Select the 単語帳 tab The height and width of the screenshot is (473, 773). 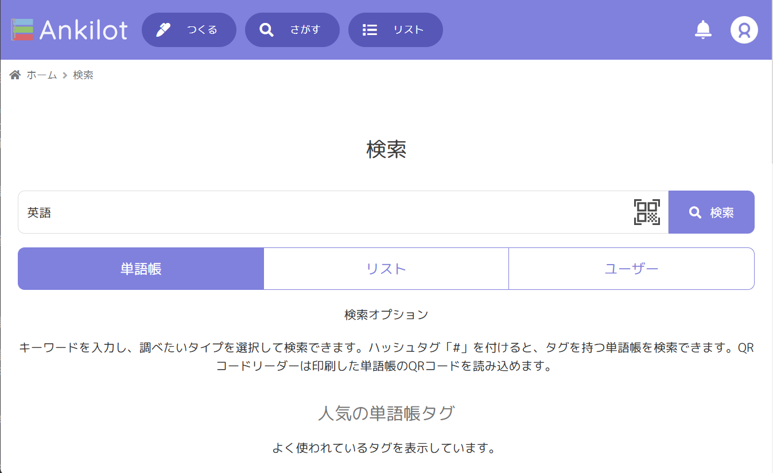141,268
